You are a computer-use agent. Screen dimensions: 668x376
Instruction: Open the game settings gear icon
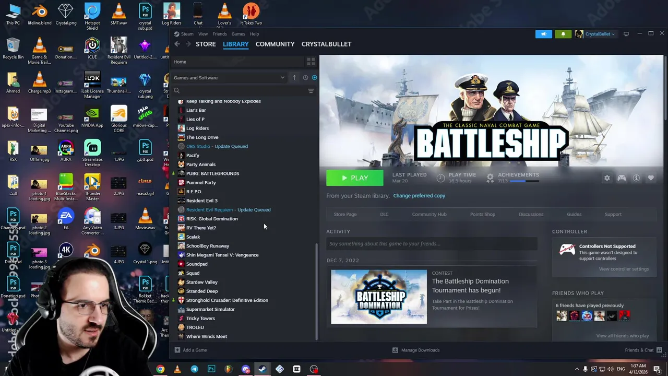click(x=607, y=178)
